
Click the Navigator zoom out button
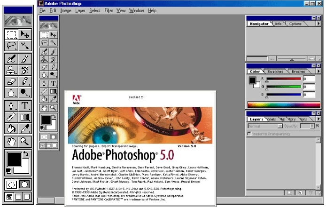pos(272,59)
